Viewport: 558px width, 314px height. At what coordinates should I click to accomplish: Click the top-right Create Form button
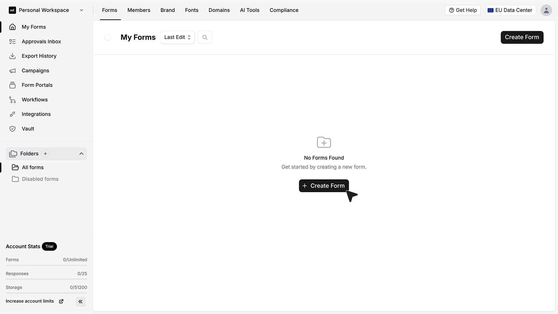[x=522, y=37]
